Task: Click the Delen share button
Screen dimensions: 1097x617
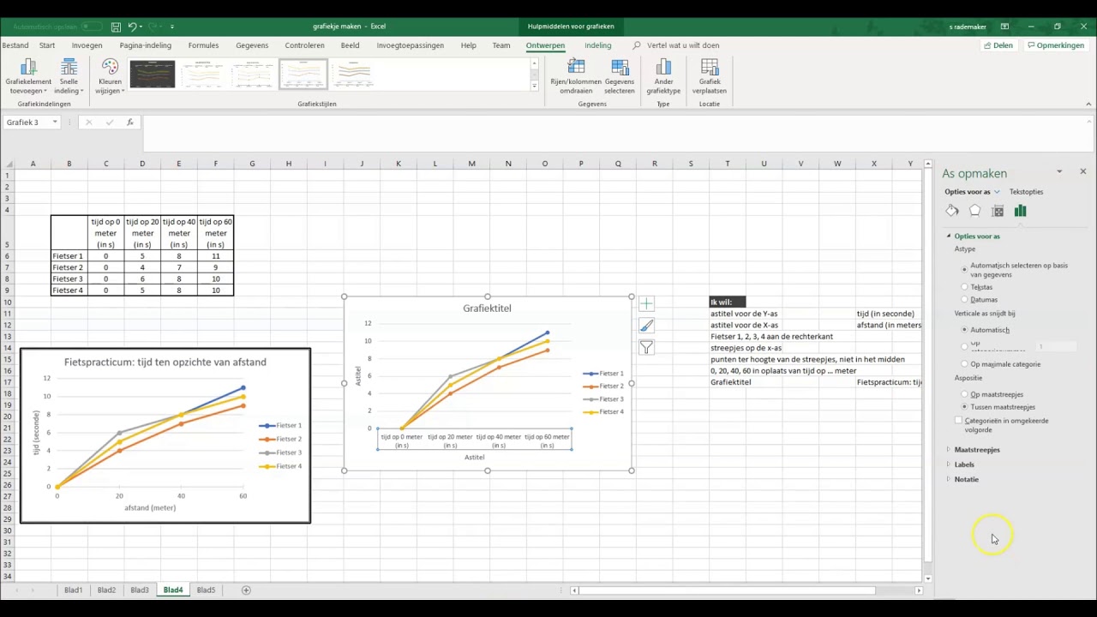Action: [x=998, y=45]
